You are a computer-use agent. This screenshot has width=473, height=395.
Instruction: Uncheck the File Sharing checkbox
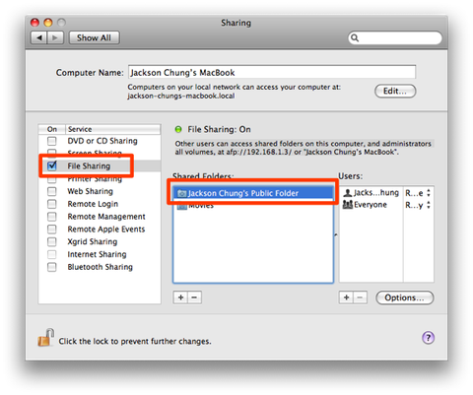point(52,165)
